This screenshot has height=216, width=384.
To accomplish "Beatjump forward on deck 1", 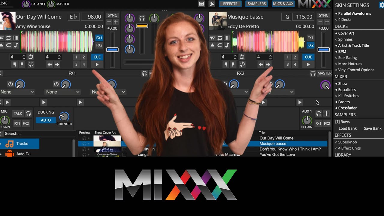I will tap(57, 64).
